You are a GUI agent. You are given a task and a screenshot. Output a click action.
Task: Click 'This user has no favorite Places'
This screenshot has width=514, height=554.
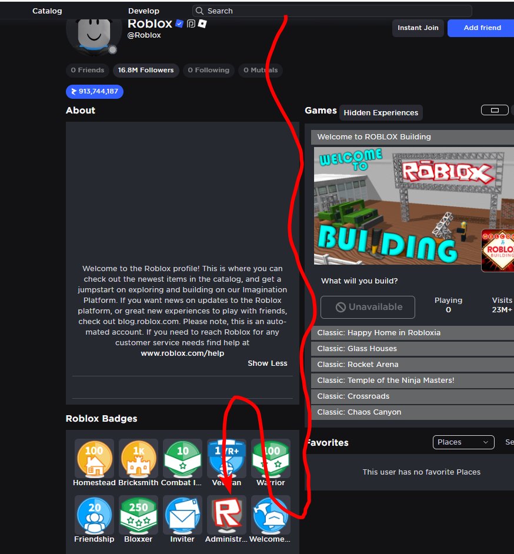422,472
